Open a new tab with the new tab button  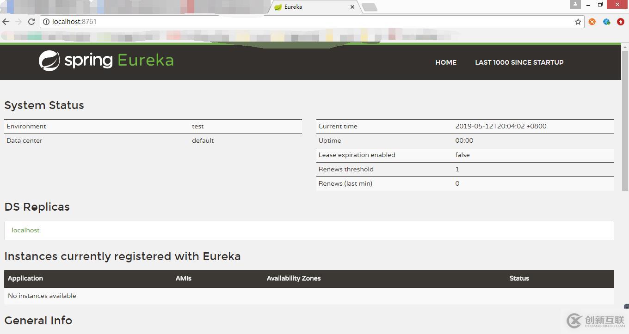tap(369, 7)
